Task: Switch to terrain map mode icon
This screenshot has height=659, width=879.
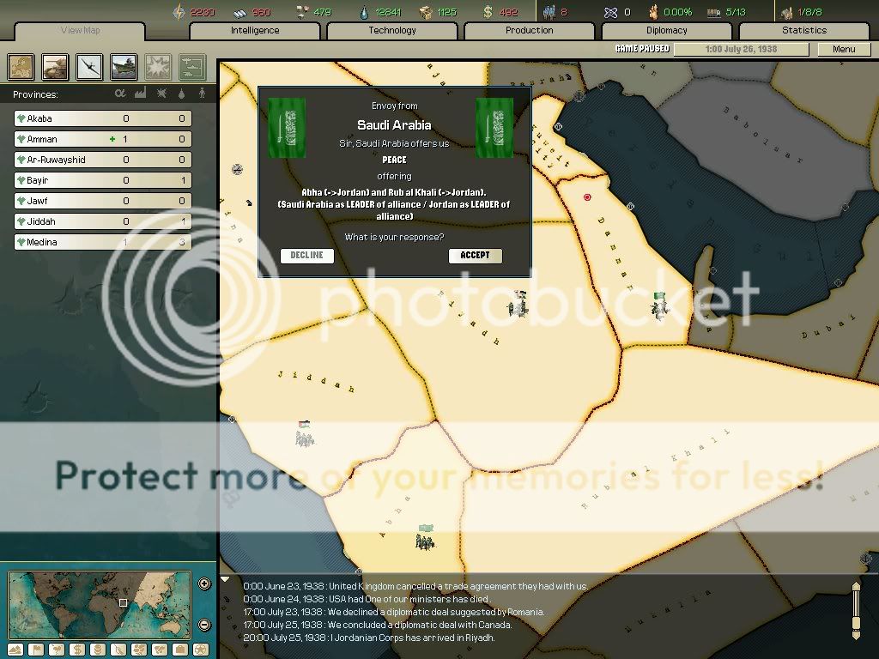Action: click(x=17, y=650)
